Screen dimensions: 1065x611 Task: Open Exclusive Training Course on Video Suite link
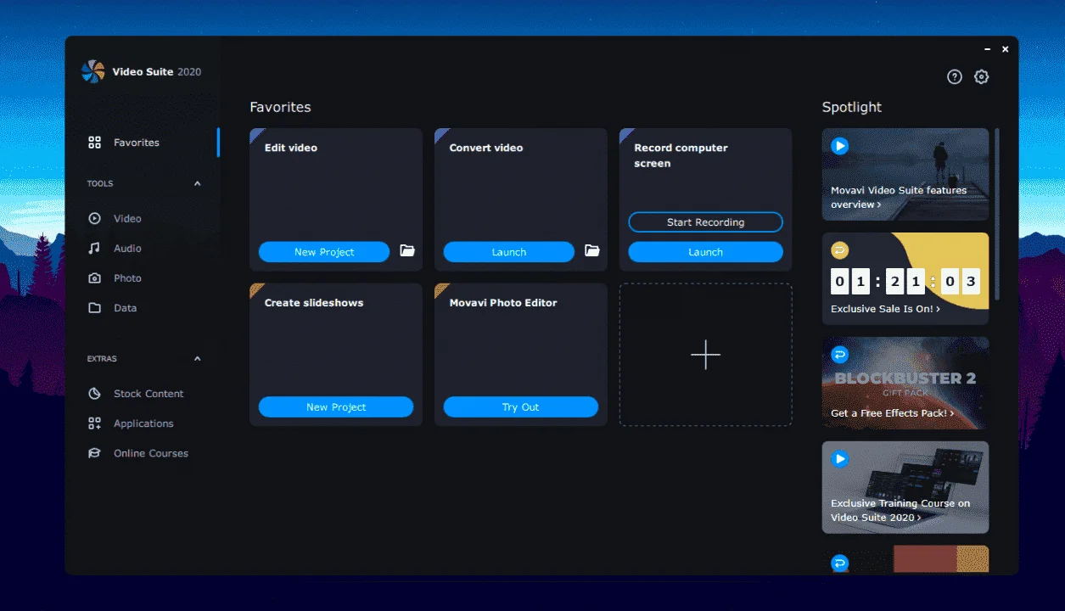click(900, 510)
